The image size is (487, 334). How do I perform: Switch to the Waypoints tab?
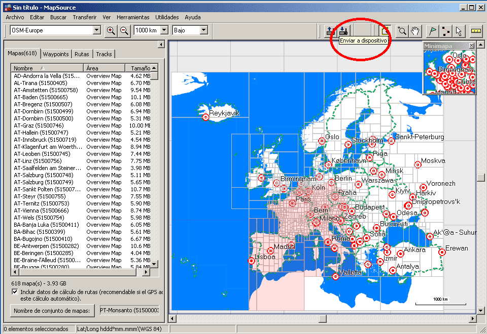point(56,54)
